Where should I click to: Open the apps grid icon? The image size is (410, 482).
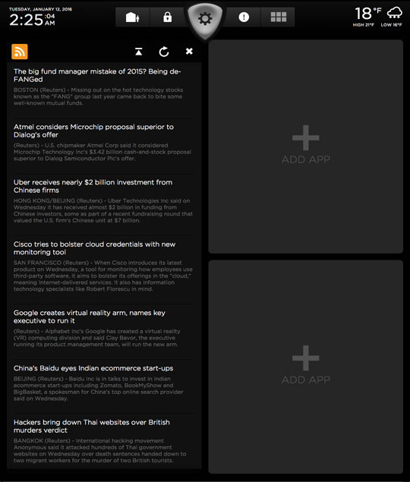point(278,17)
